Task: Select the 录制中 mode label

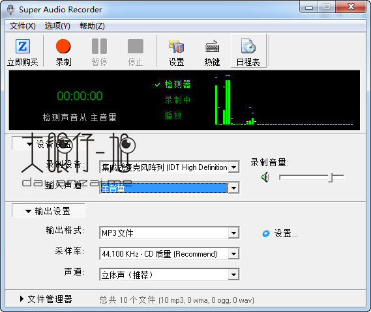Action: tap(177, 100)
